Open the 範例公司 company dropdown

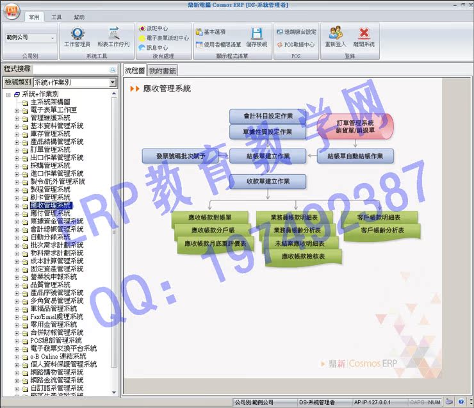click(53, 38)
